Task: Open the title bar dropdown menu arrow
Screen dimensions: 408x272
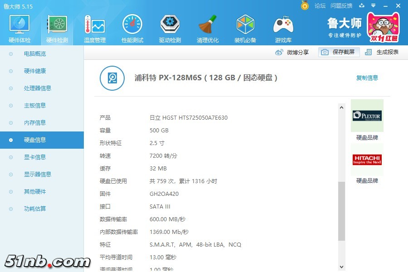Action: 373,5
